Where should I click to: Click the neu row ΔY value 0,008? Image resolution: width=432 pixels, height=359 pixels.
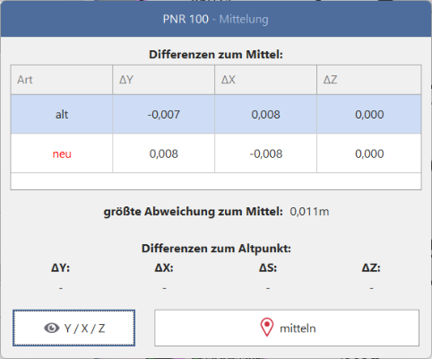pyautogui.click(x=164, y=153)
